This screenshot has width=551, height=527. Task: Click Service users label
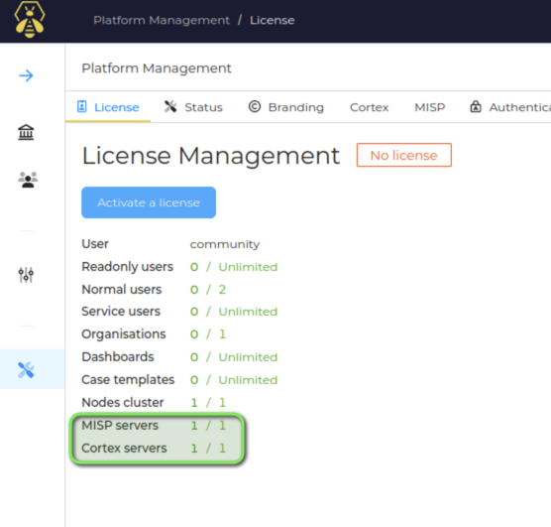click(x=121, y=312)
